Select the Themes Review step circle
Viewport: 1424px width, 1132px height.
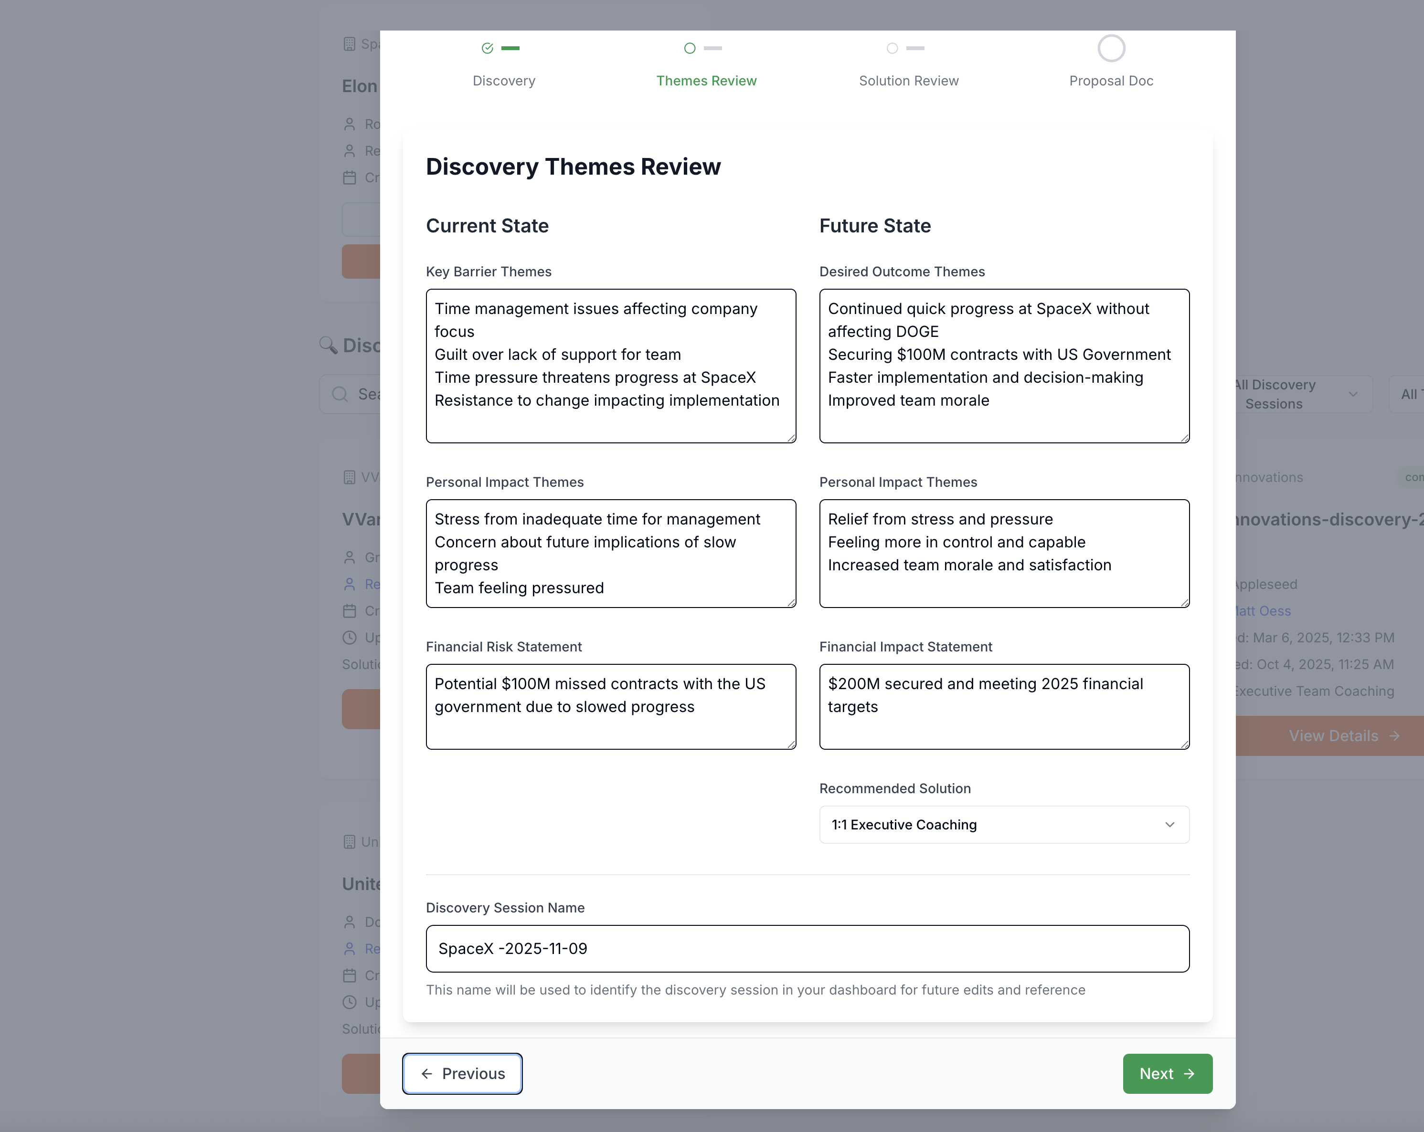689,48
